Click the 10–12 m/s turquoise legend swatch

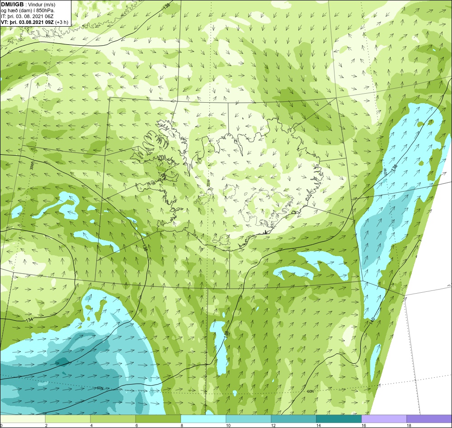tap(249, 418)
